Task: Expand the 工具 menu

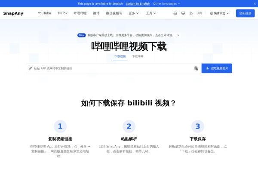Action: pyautogui.click(x=151, y=13)
